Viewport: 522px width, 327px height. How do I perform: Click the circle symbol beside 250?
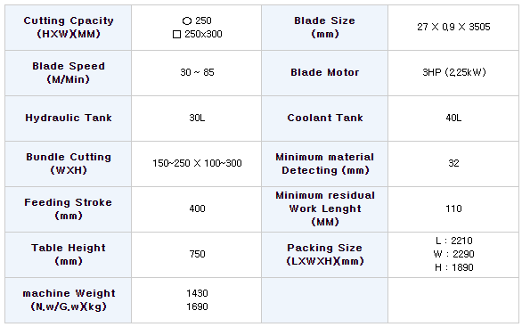[187, 21]
